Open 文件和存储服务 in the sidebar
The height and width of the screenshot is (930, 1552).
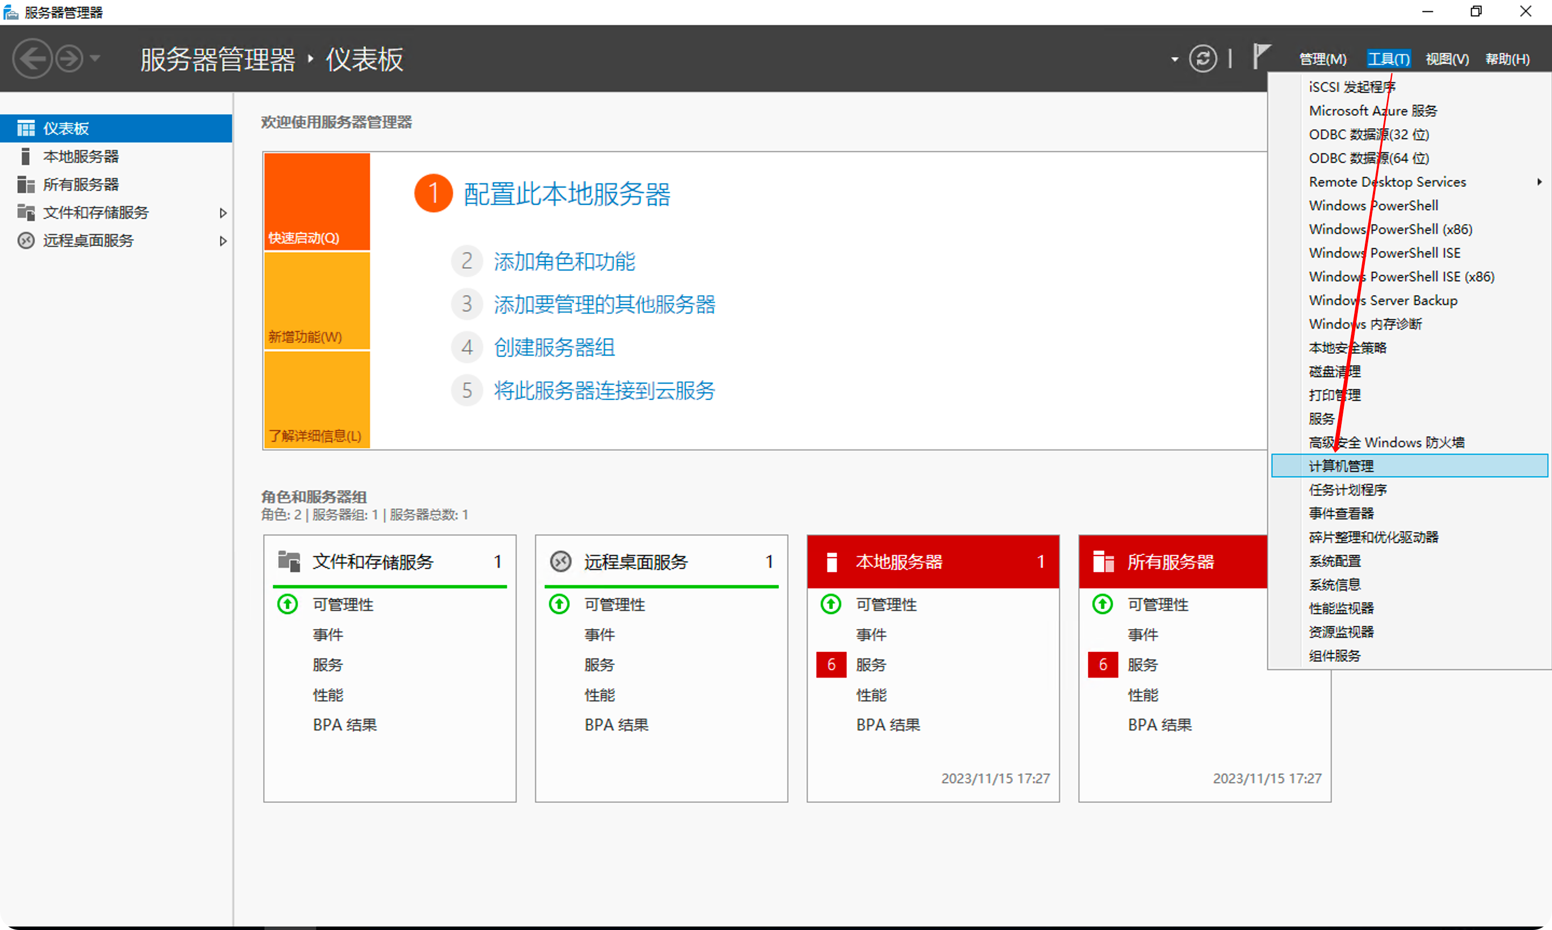[x=116, y=212]
